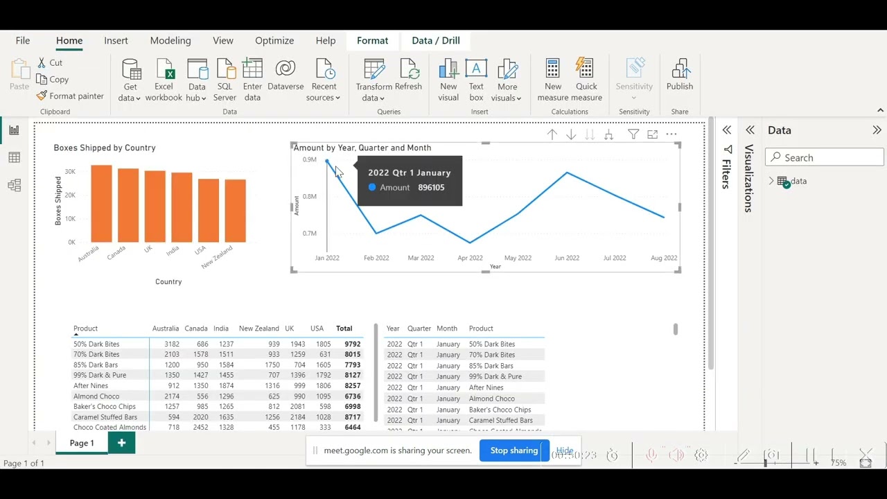This screenshot has width=887, height=499.
Task: Add a new page with the plus button
Action: click(x=121, y=443)
